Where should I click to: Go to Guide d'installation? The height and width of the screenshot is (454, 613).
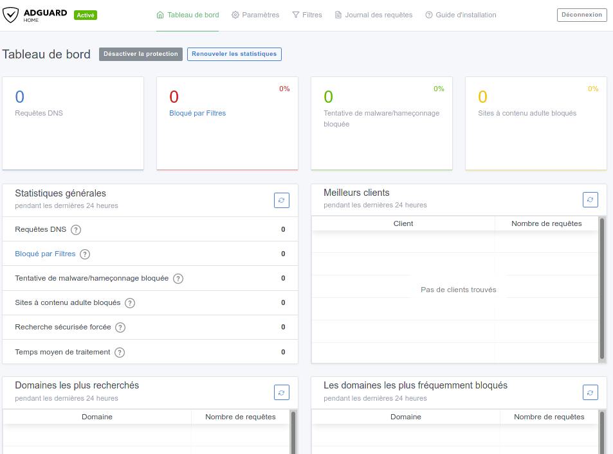[x=461, y=15]
